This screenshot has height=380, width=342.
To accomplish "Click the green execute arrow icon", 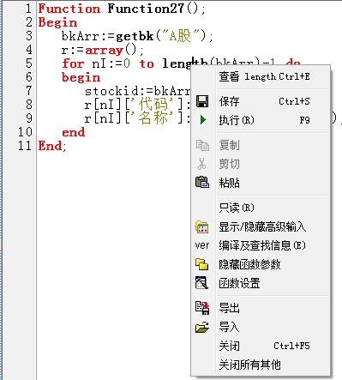I will (x=203, y=120).
